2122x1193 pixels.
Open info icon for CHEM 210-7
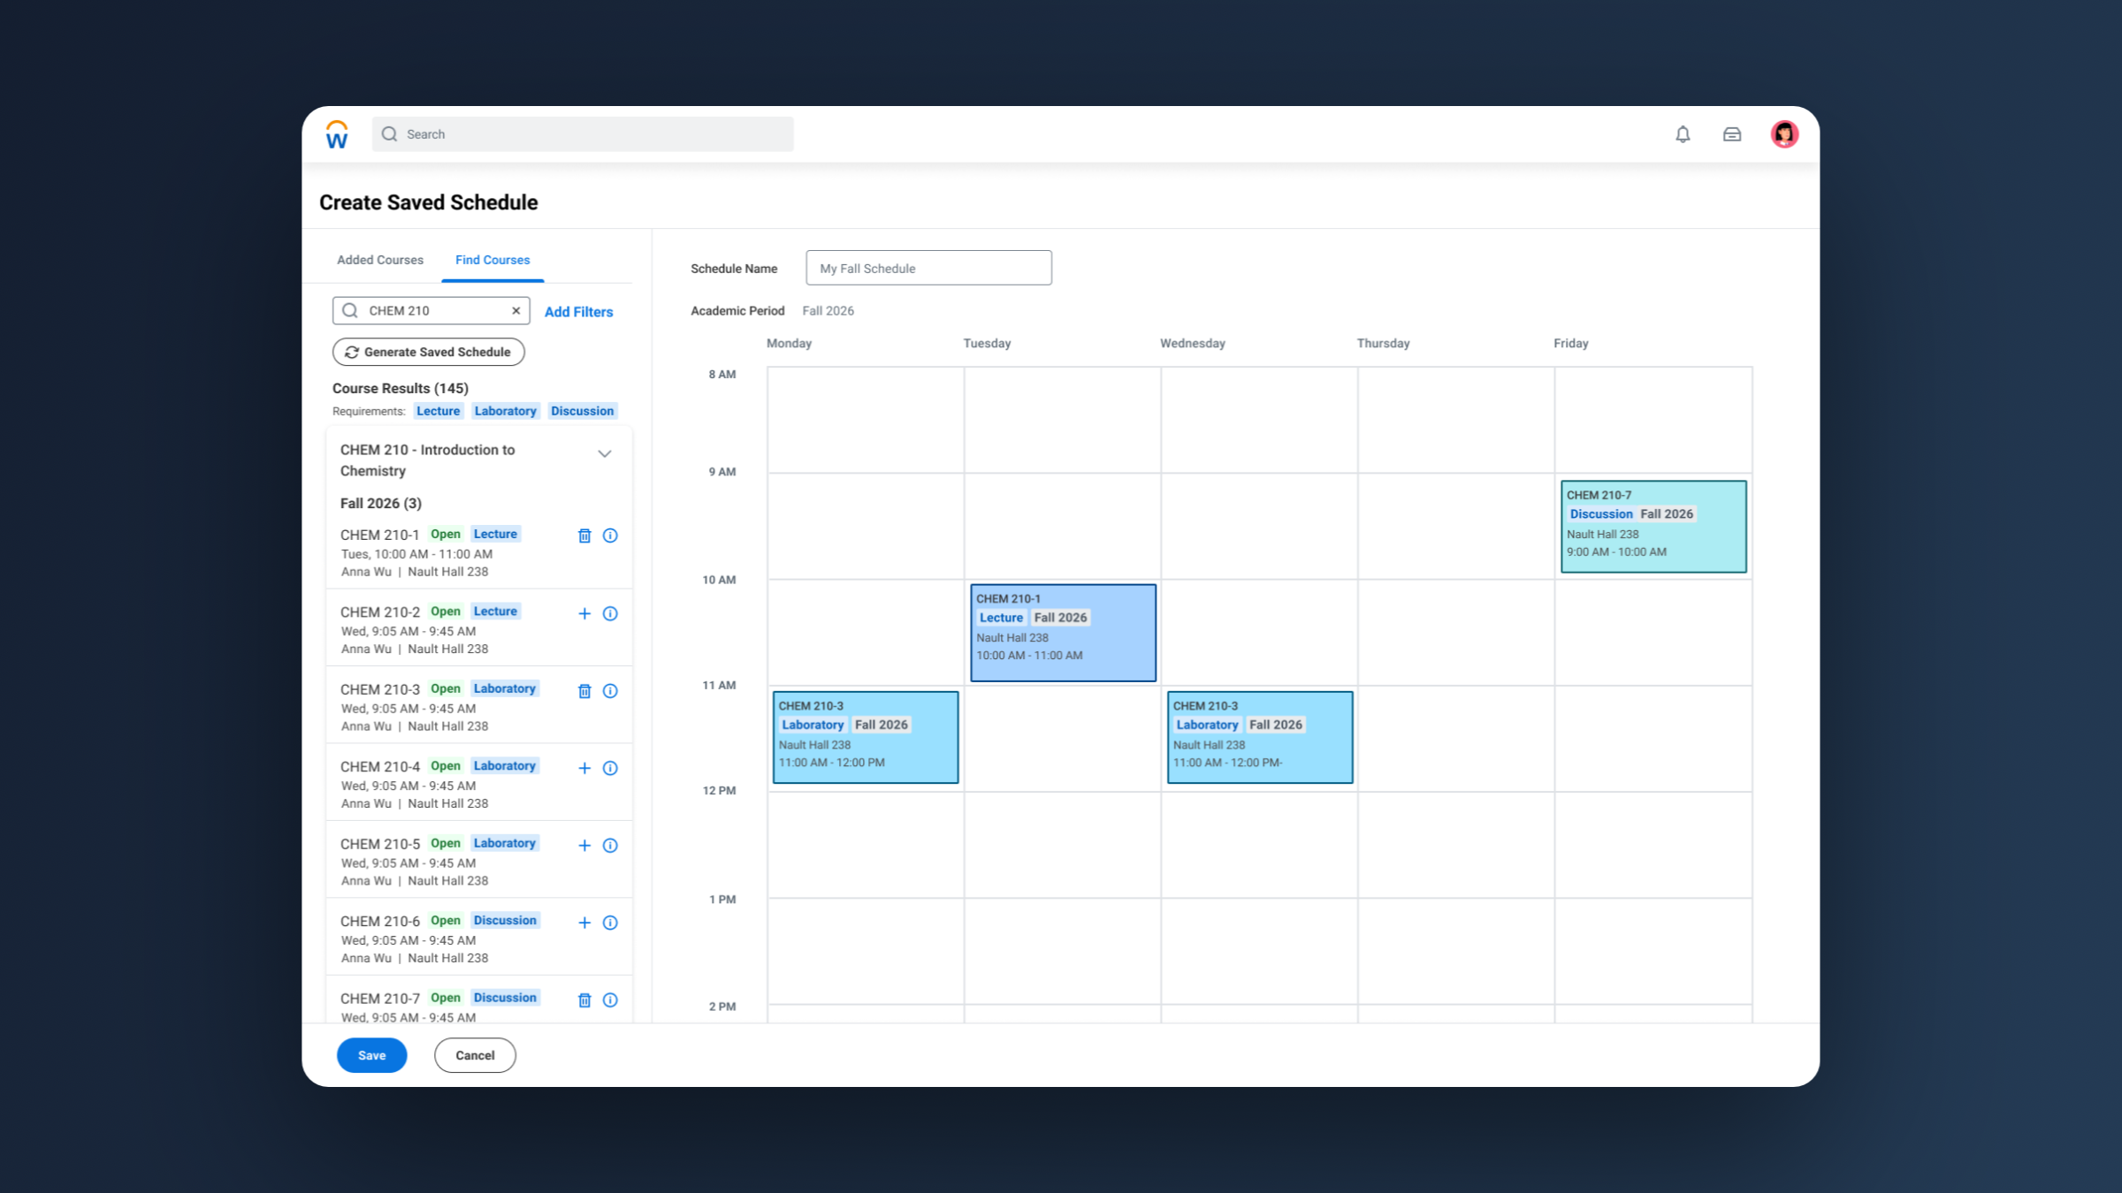point(610,999)
